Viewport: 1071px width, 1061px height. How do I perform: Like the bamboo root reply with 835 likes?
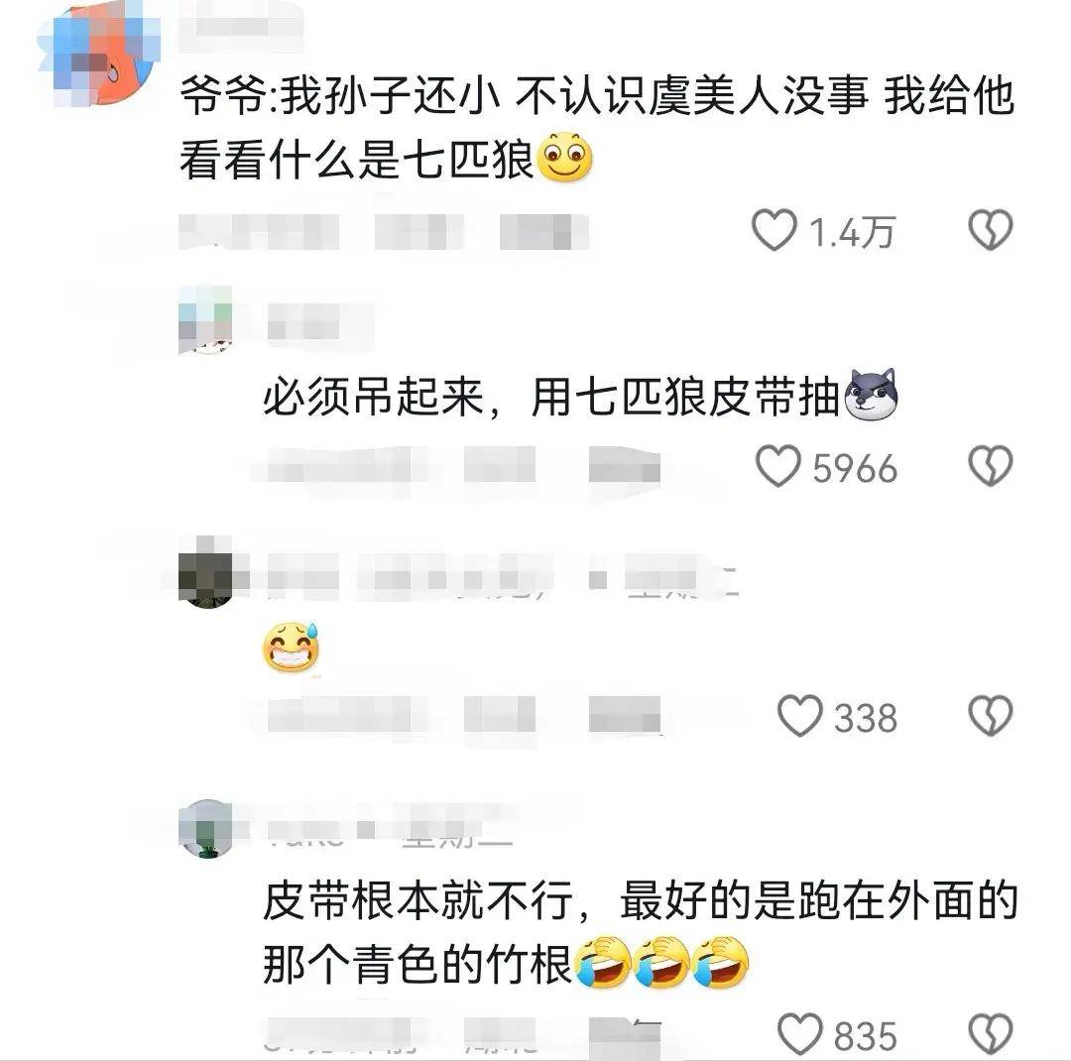(800, 1033)
